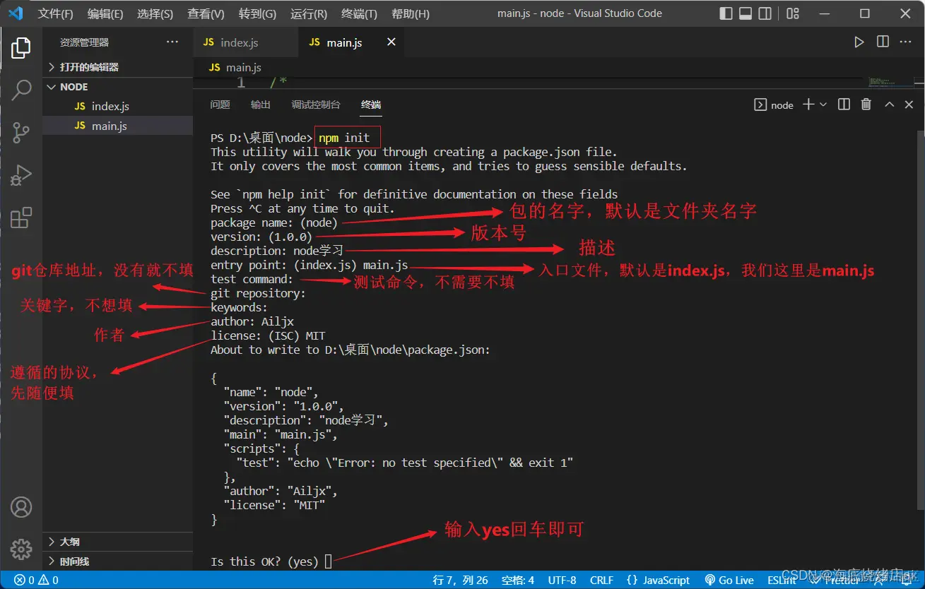Open the 运行(R) menu
The width and height of the screenshot is (925, 589).
[309, 14]
